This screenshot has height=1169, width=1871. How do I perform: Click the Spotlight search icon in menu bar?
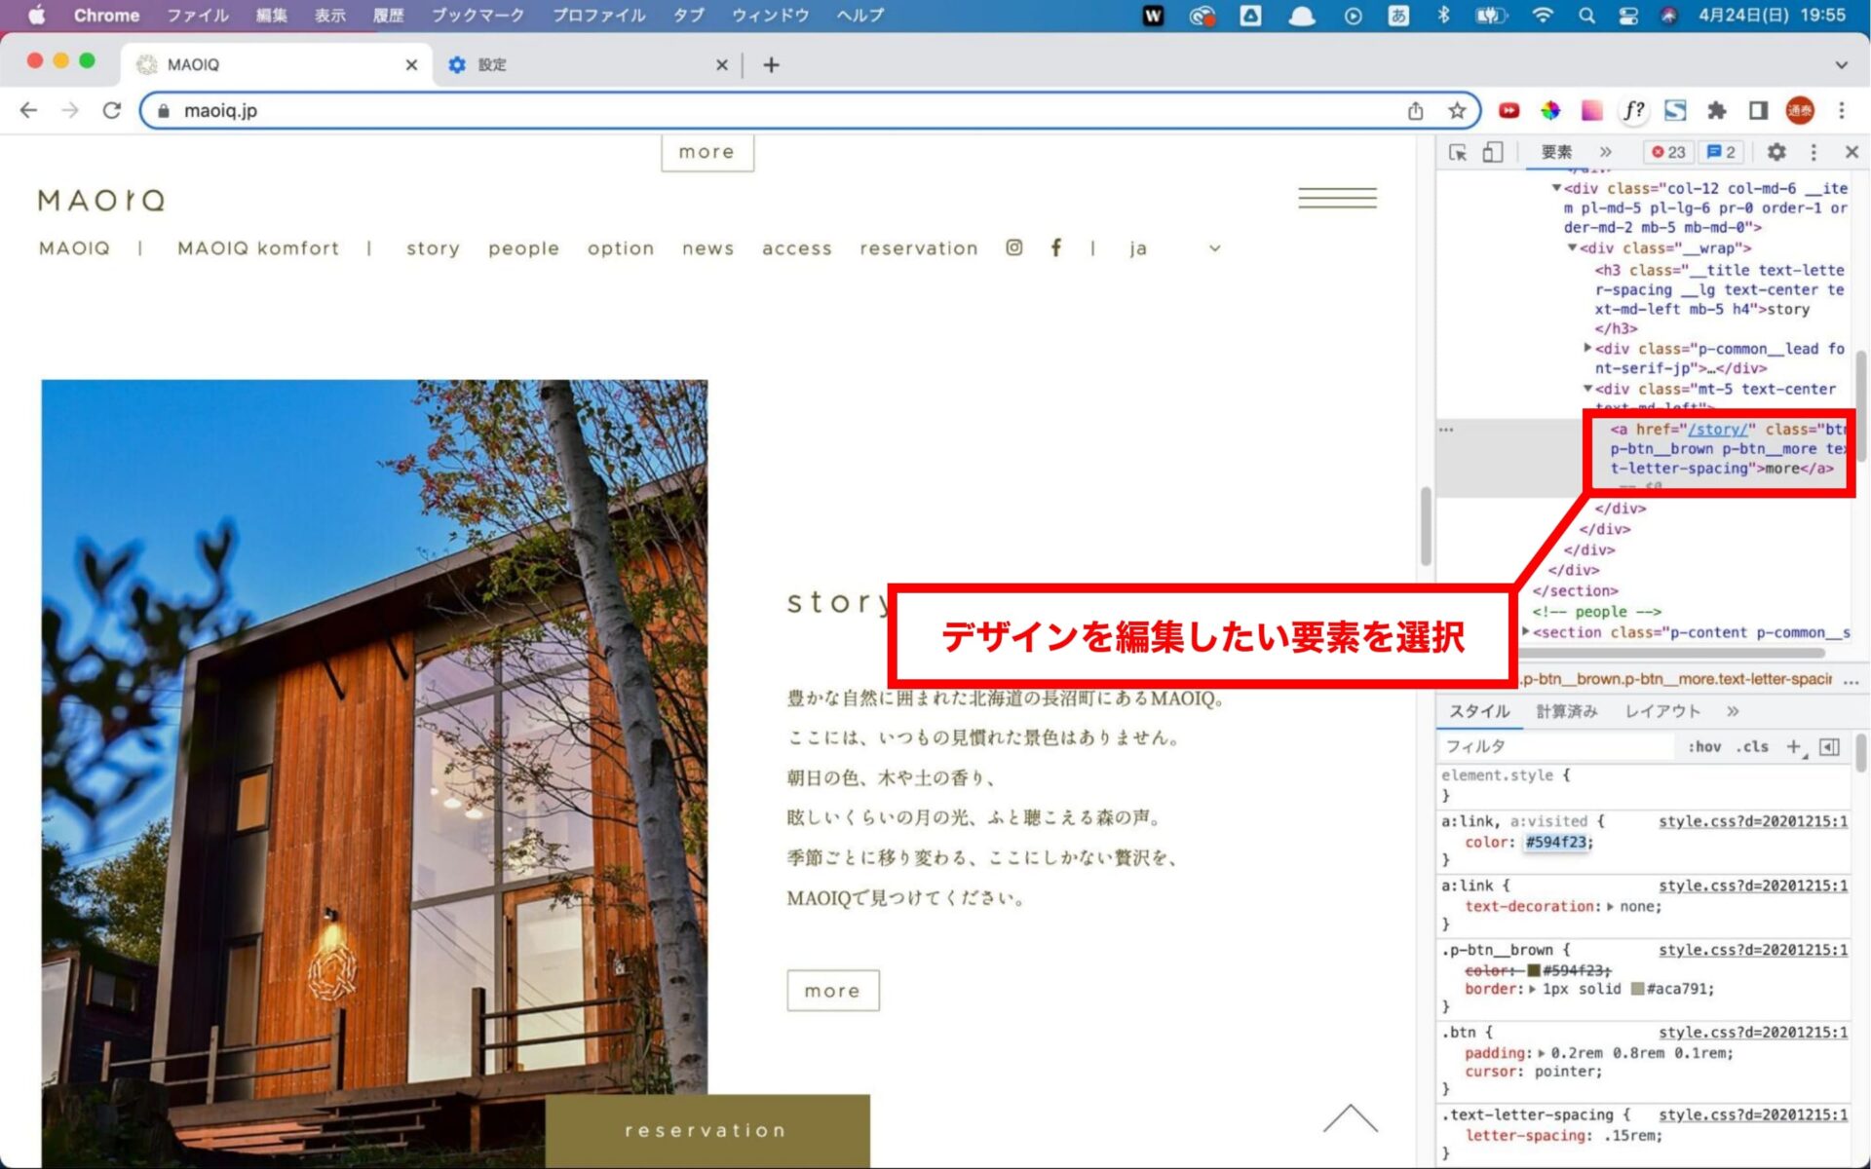click(x=1586, y=16)
